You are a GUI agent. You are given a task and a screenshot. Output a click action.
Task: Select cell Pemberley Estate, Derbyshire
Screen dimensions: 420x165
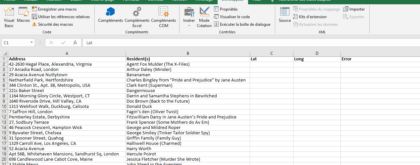67,117
